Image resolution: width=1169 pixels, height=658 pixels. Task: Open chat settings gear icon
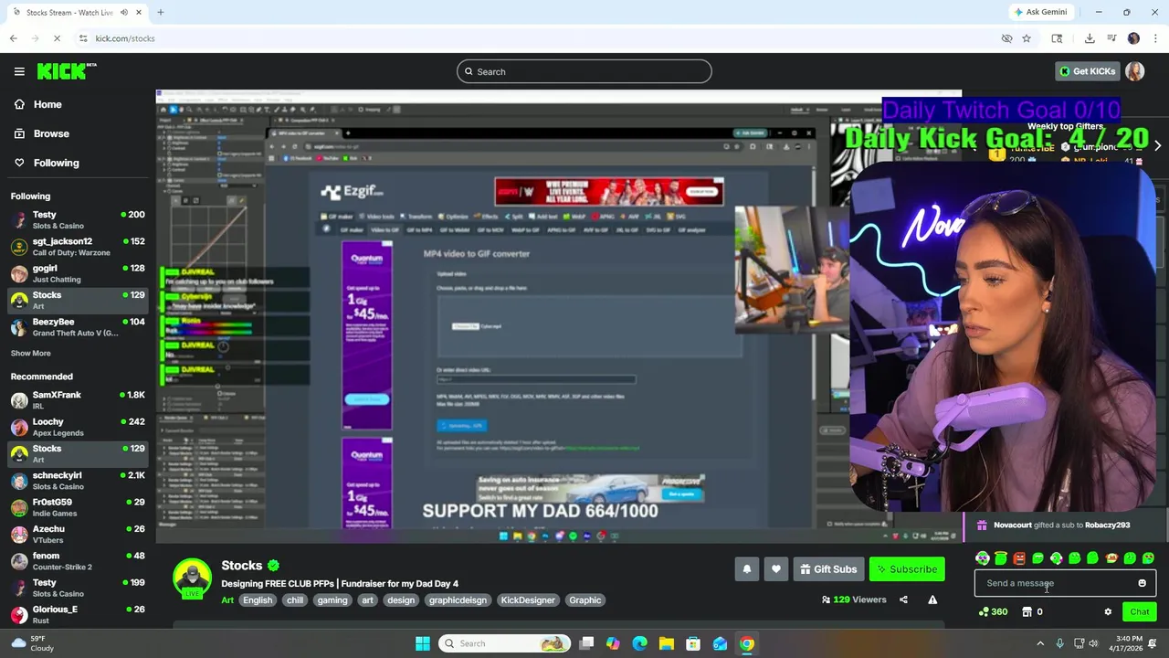click(1108, 612)
